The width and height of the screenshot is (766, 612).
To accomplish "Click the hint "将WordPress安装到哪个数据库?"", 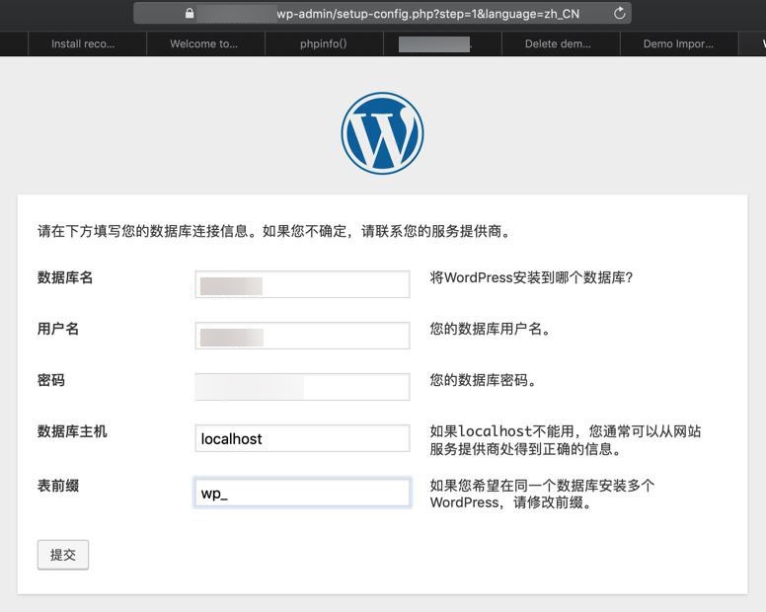I will coord(531,277).
